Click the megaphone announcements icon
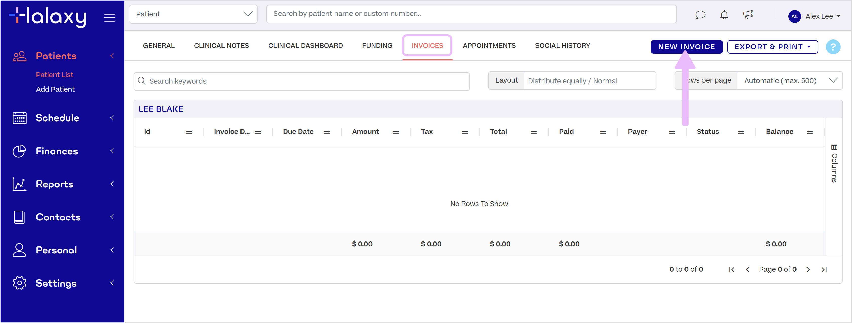 tap(748, 15)
